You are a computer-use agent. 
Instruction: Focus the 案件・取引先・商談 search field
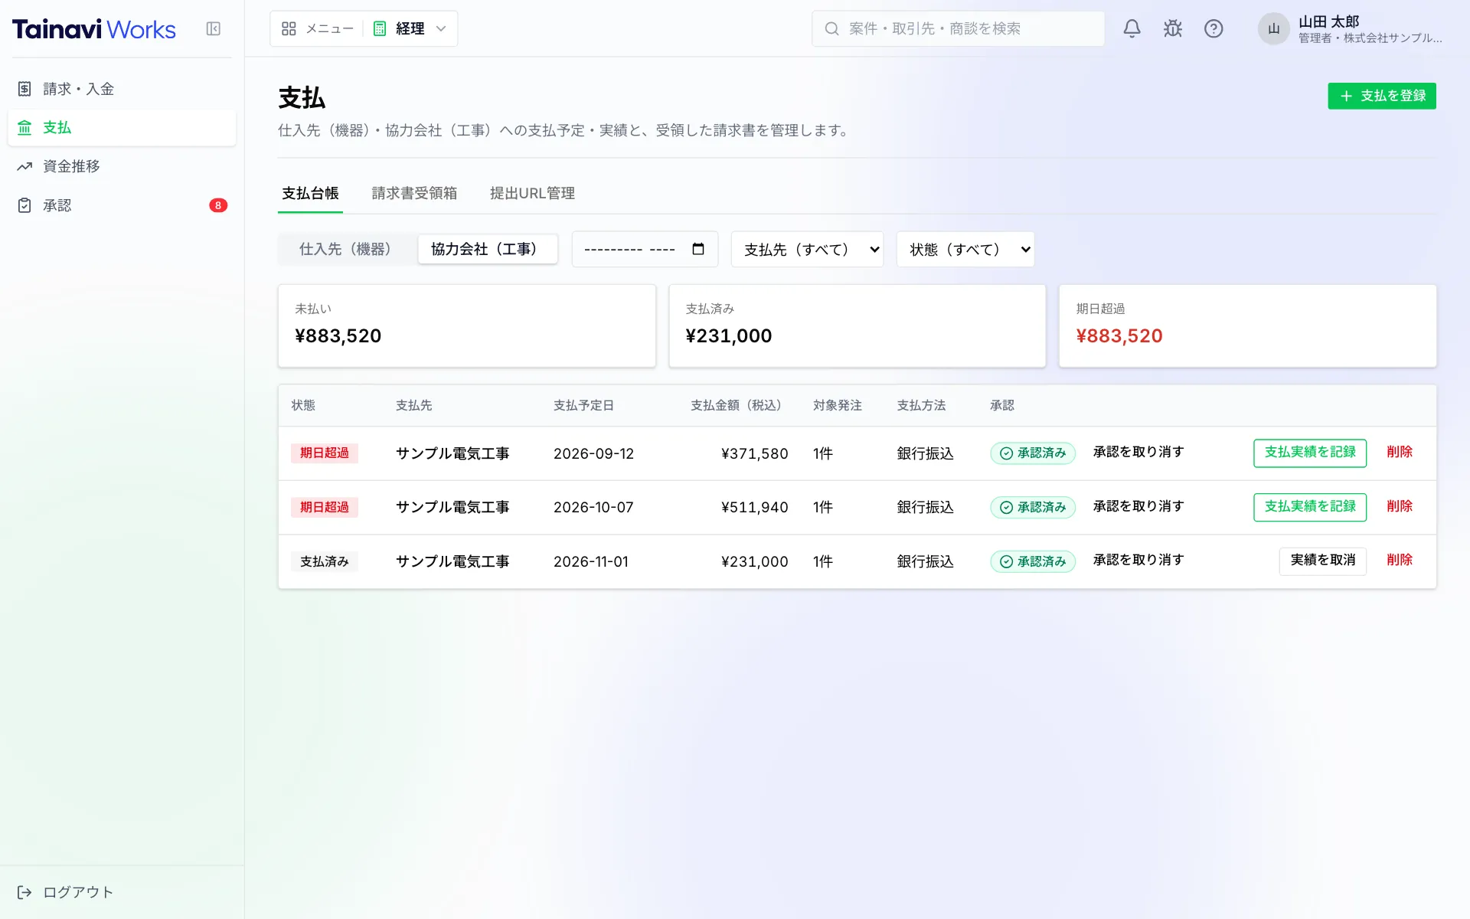(x=958, y=29)
